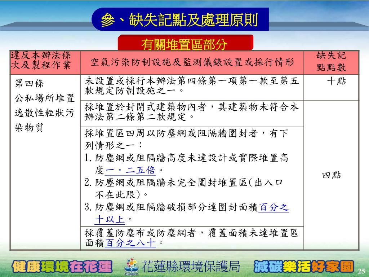The height and width of the screenshot is (277, 369).
Task: Click the 四點 points cell
Action: [332, 175]
